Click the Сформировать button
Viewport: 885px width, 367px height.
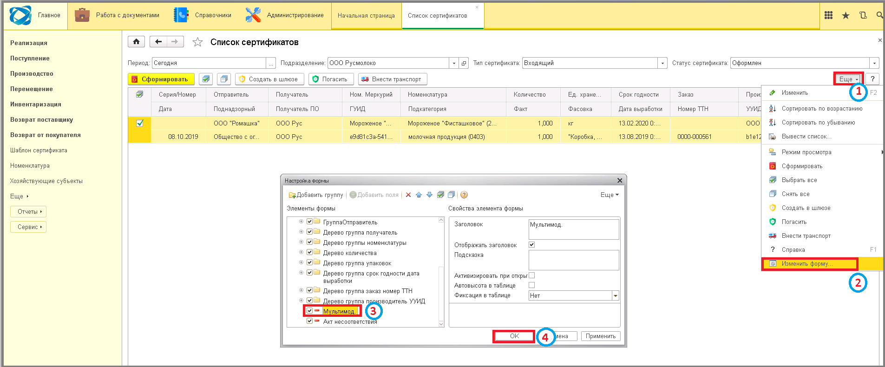(x=161, y=79)
